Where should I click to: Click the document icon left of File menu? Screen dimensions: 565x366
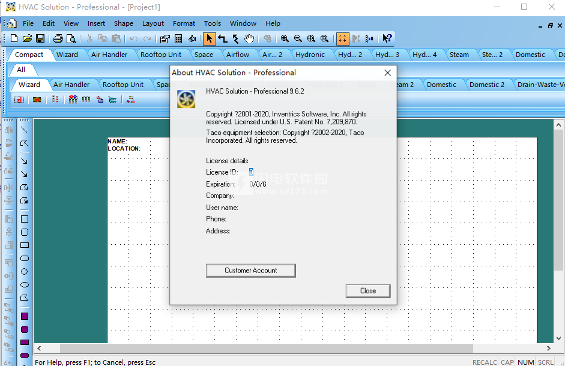[x=11, y=23]
